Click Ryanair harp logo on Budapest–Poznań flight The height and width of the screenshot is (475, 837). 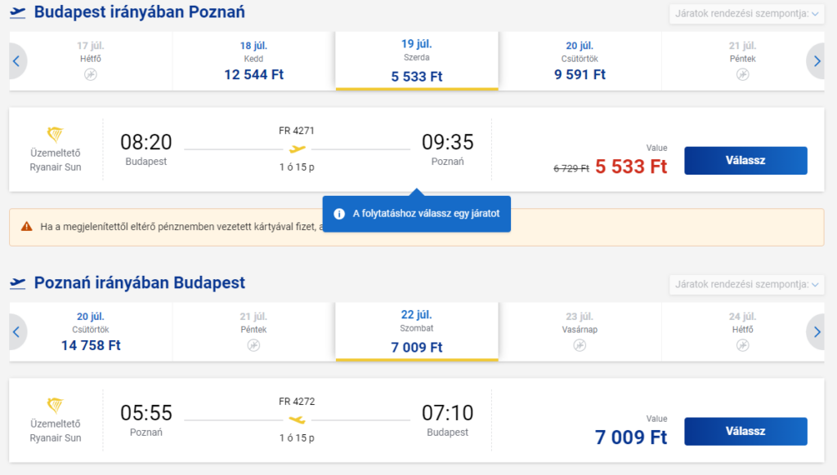tap(55, 135)
